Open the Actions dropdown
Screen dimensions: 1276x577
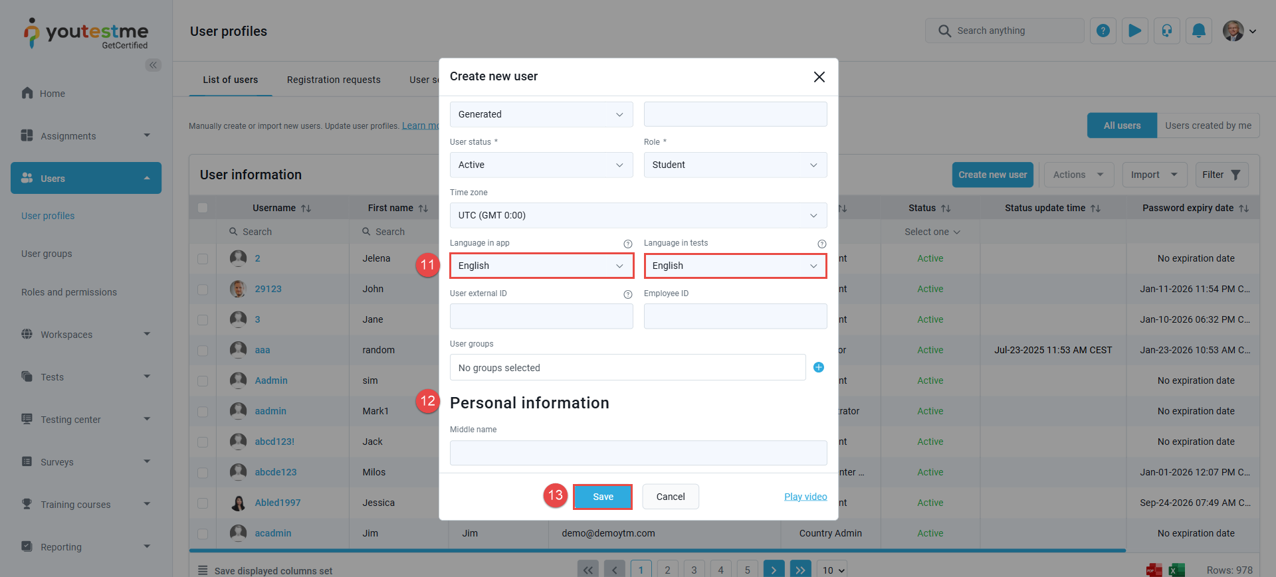point(1079,175)
